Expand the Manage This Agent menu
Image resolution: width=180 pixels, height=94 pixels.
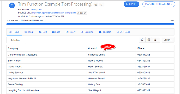159,4
